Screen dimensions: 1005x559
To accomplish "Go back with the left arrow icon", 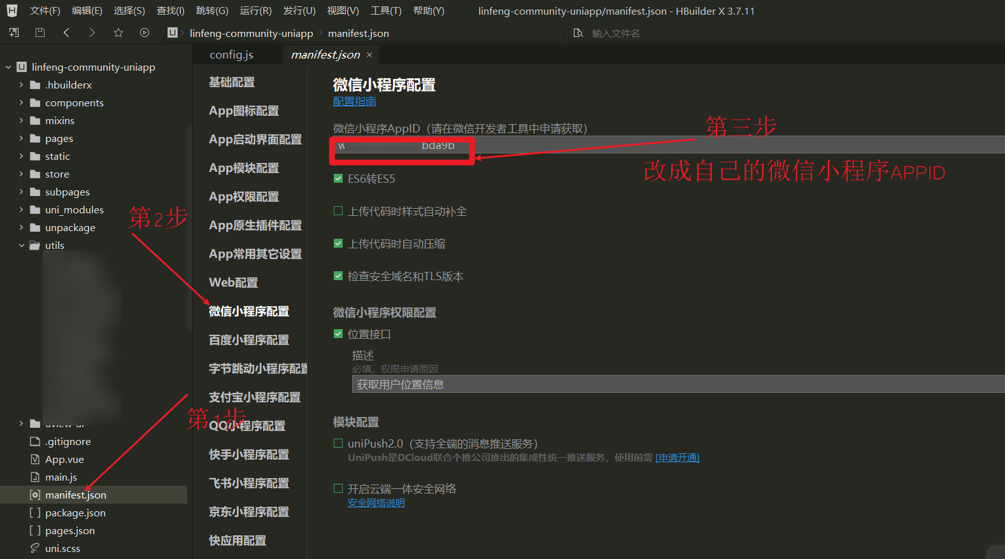I will click(66, 32).
